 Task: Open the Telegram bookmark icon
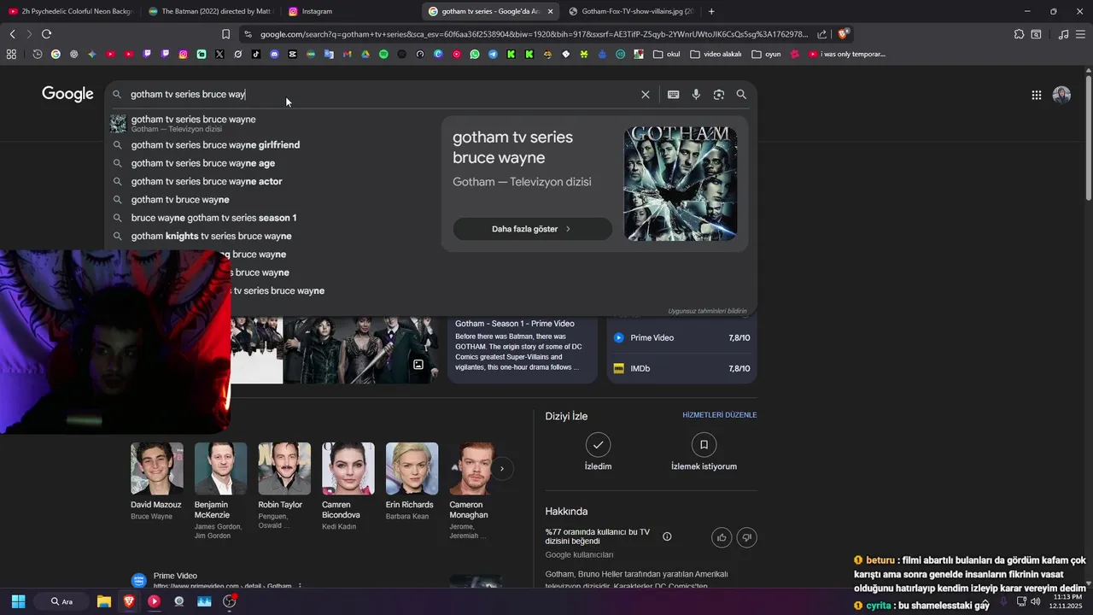point(493,54)
